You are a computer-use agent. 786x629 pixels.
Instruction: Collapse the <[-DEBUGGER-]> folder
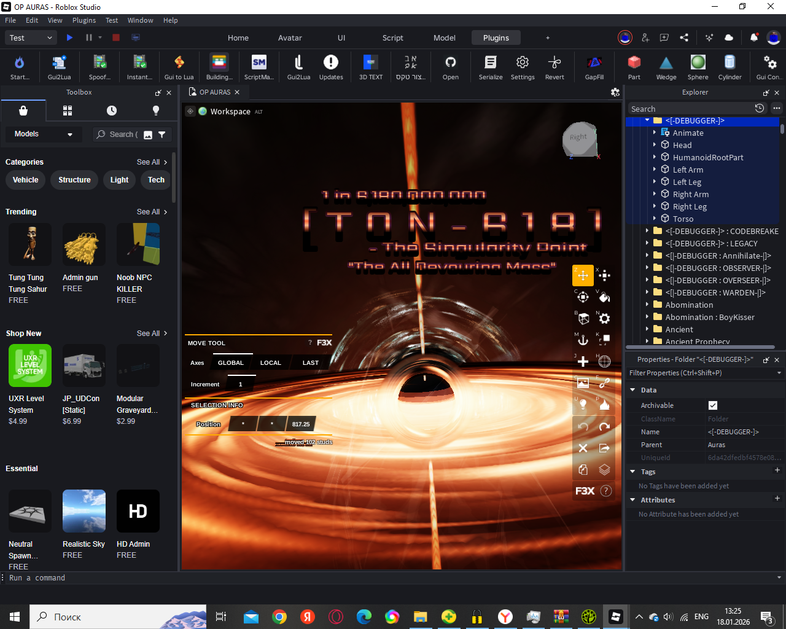click(x=647, y=120)
